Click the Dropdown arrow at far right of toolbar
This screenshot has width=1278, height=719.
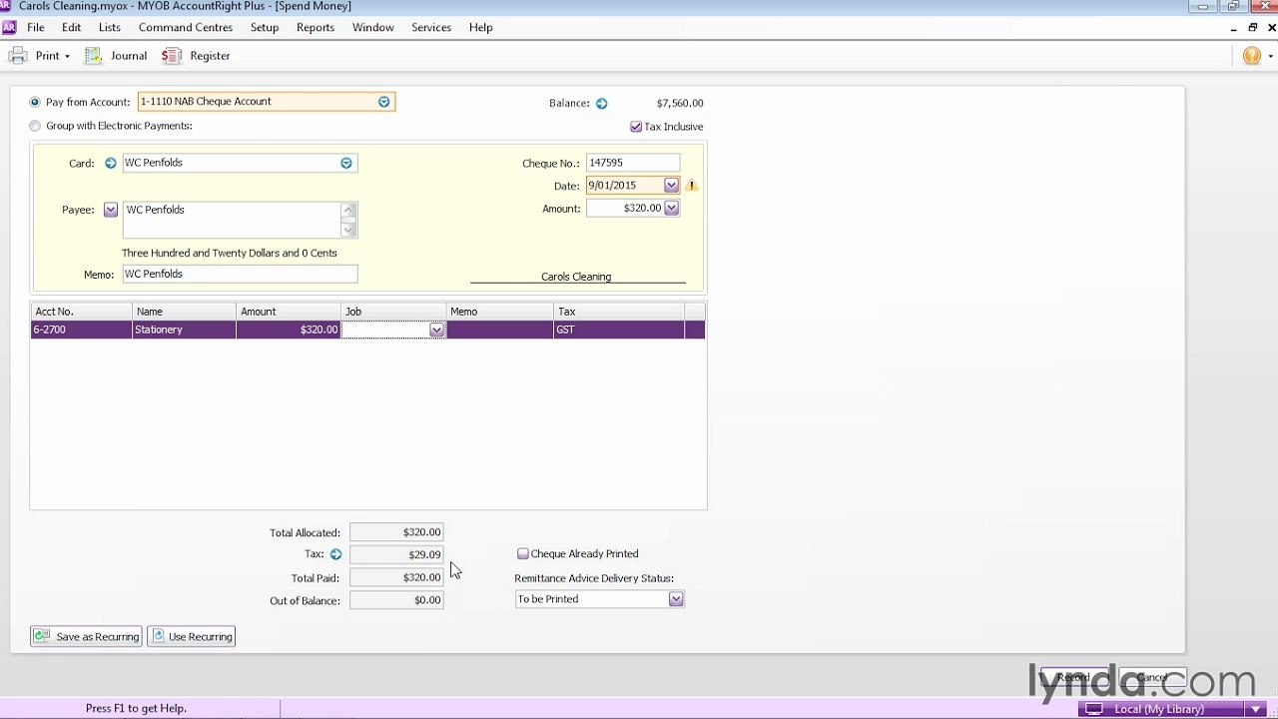(1270, 56)
